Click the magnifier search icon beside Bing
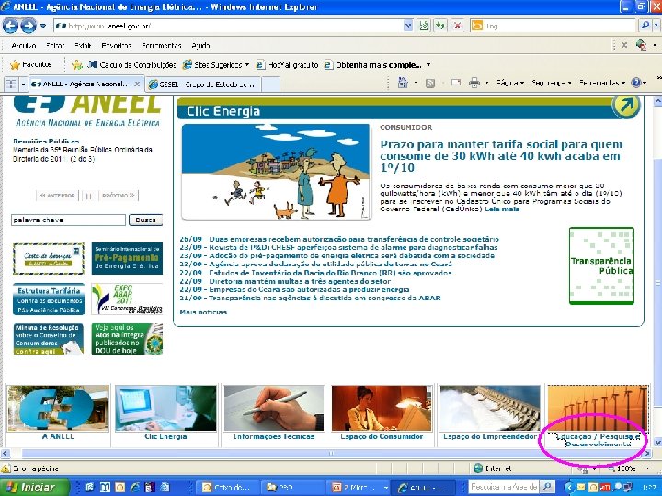This screenshot has width=662, height=496. click(645, 26)
